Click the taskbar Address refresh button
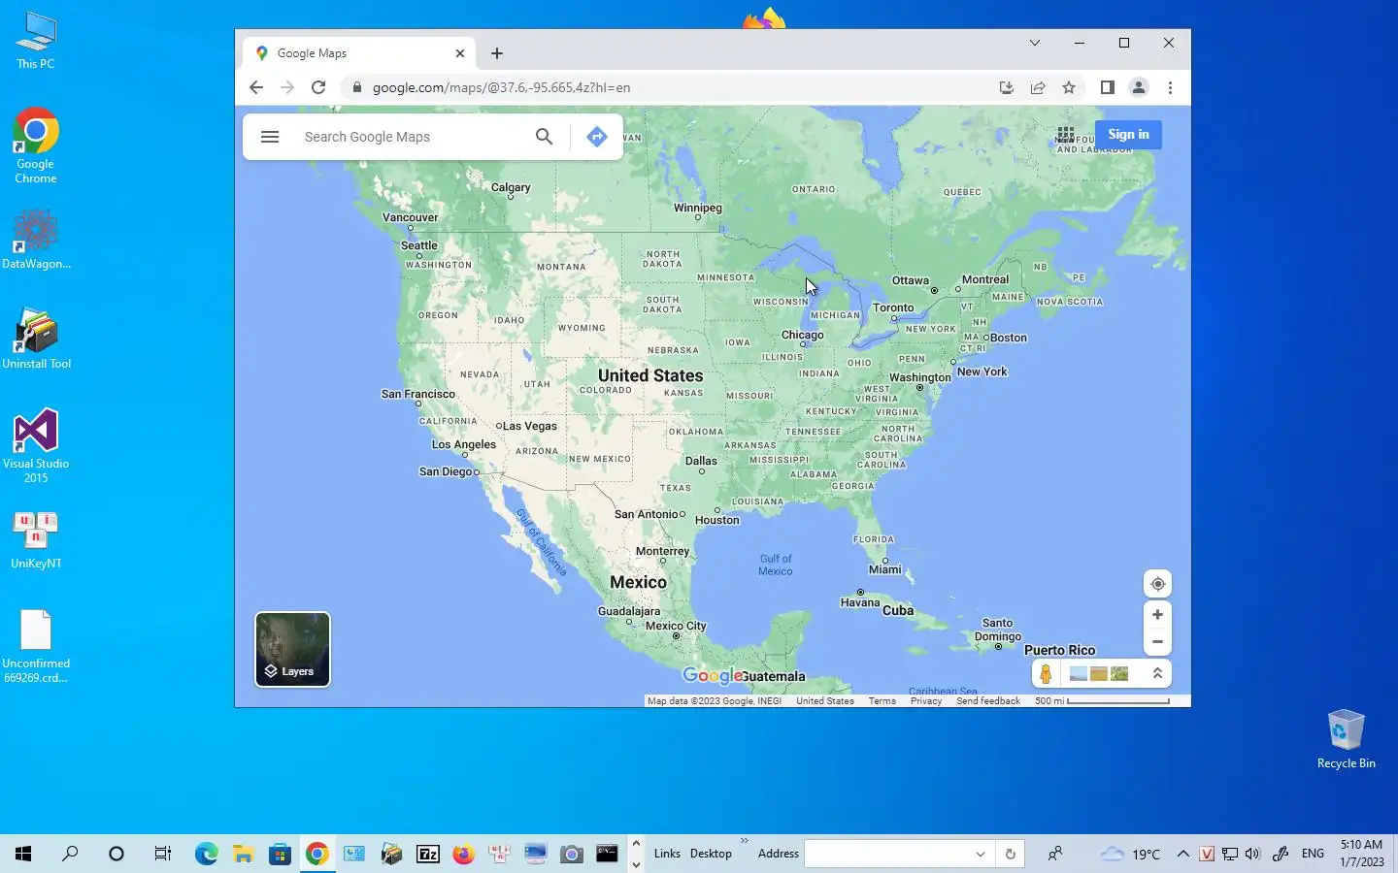1398x873 pixels. (x=1011, y=854)
